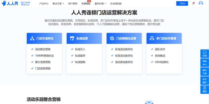Go back to top with 置顶
The width and height of the screenshot is (209, 104).
[x=205, y=89]
